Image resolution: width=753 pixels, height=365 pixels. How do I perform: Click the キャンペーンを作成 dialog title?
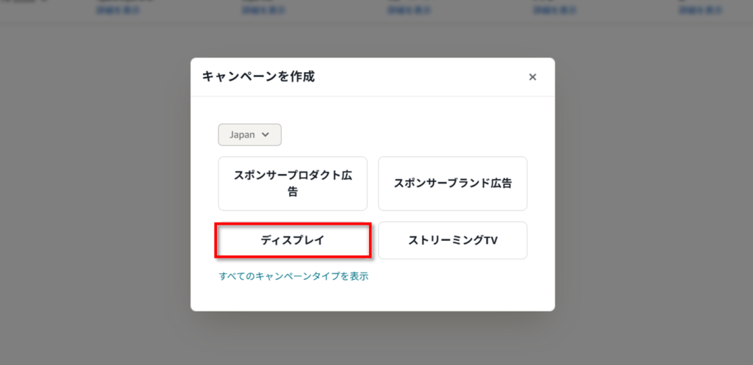pos(258,76)
